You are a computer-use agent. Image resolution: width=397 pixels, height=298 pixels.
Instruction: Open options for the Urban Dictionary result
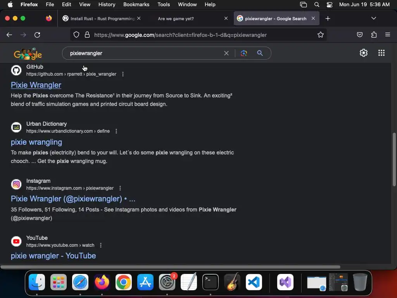tap(116, 131)
